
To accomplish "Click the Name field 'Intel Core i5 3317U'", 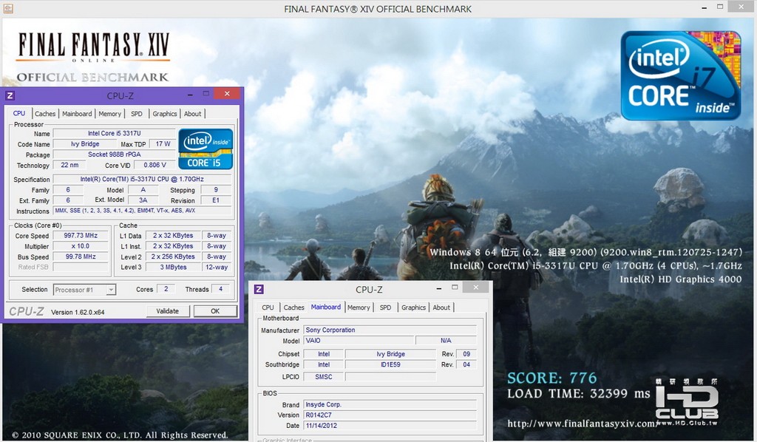I will [115, 134].
